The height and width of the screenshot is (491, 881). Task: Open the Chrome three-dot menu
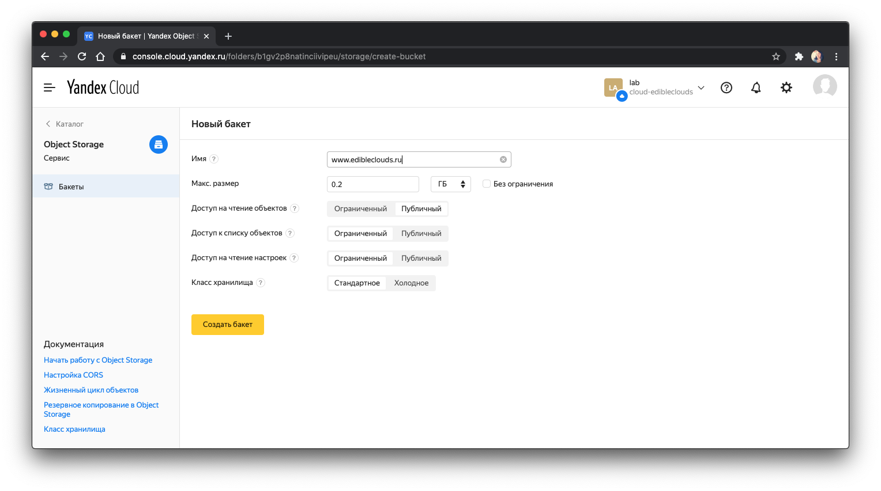coord(836,56)
